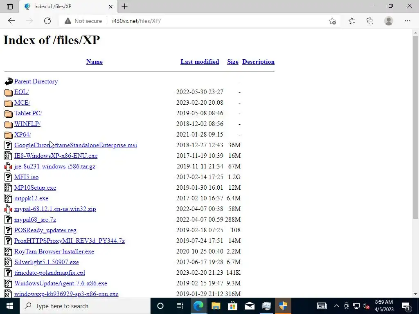
Task: Open File Explorer from the taskbar
Action: click(x=216, y=306)
